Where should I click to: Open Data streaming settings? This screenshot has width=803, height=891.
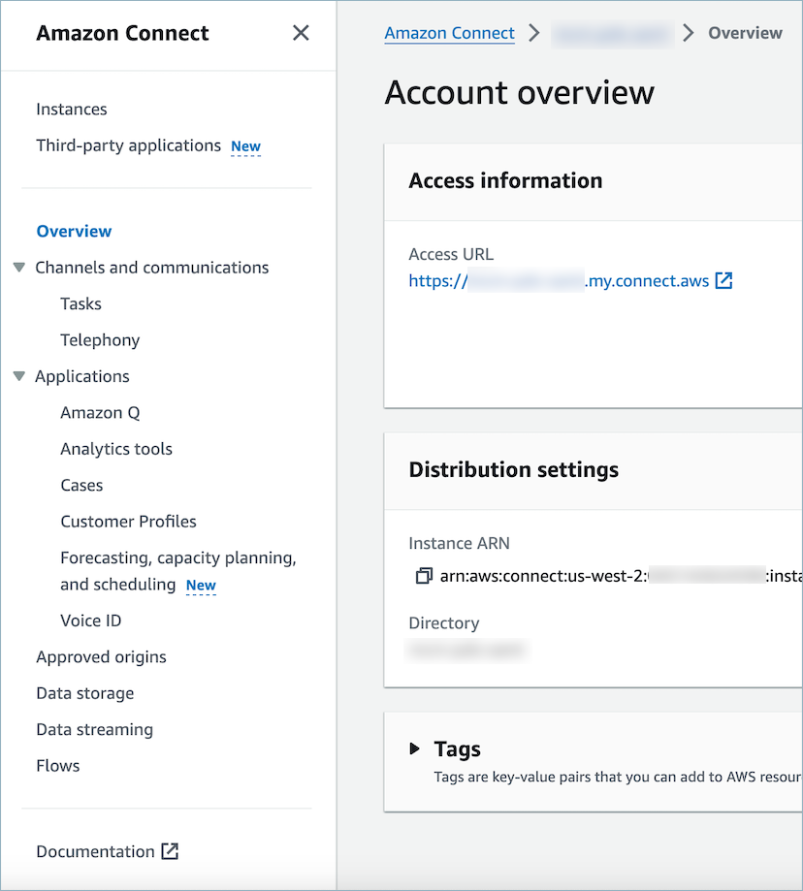(x=94, y=729)
